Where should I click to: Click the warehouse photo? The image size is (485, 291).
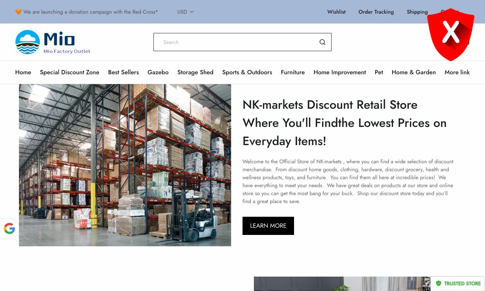tap(125, 165)
